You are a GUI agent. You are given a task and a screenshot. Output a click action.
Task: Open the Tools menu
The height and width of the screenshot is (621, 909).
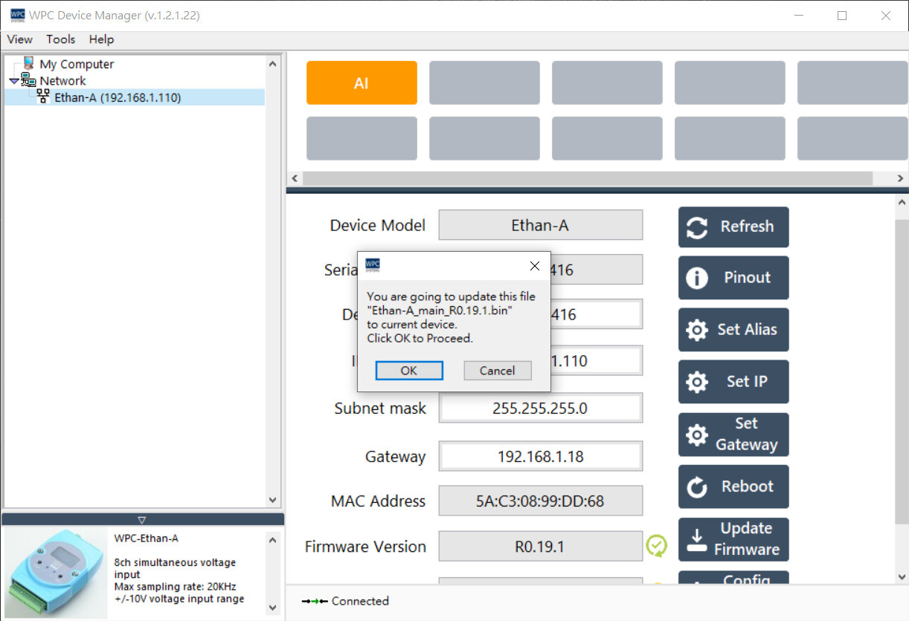coord(61,39)
